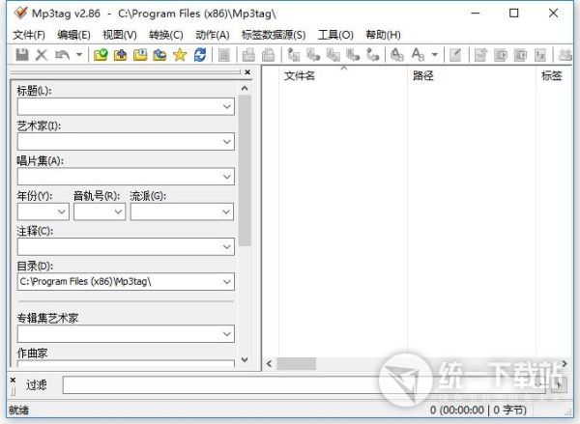
Task: Expand the 艺术家(I) combo box
Action: pyautogui.click(x=227, y=142)
